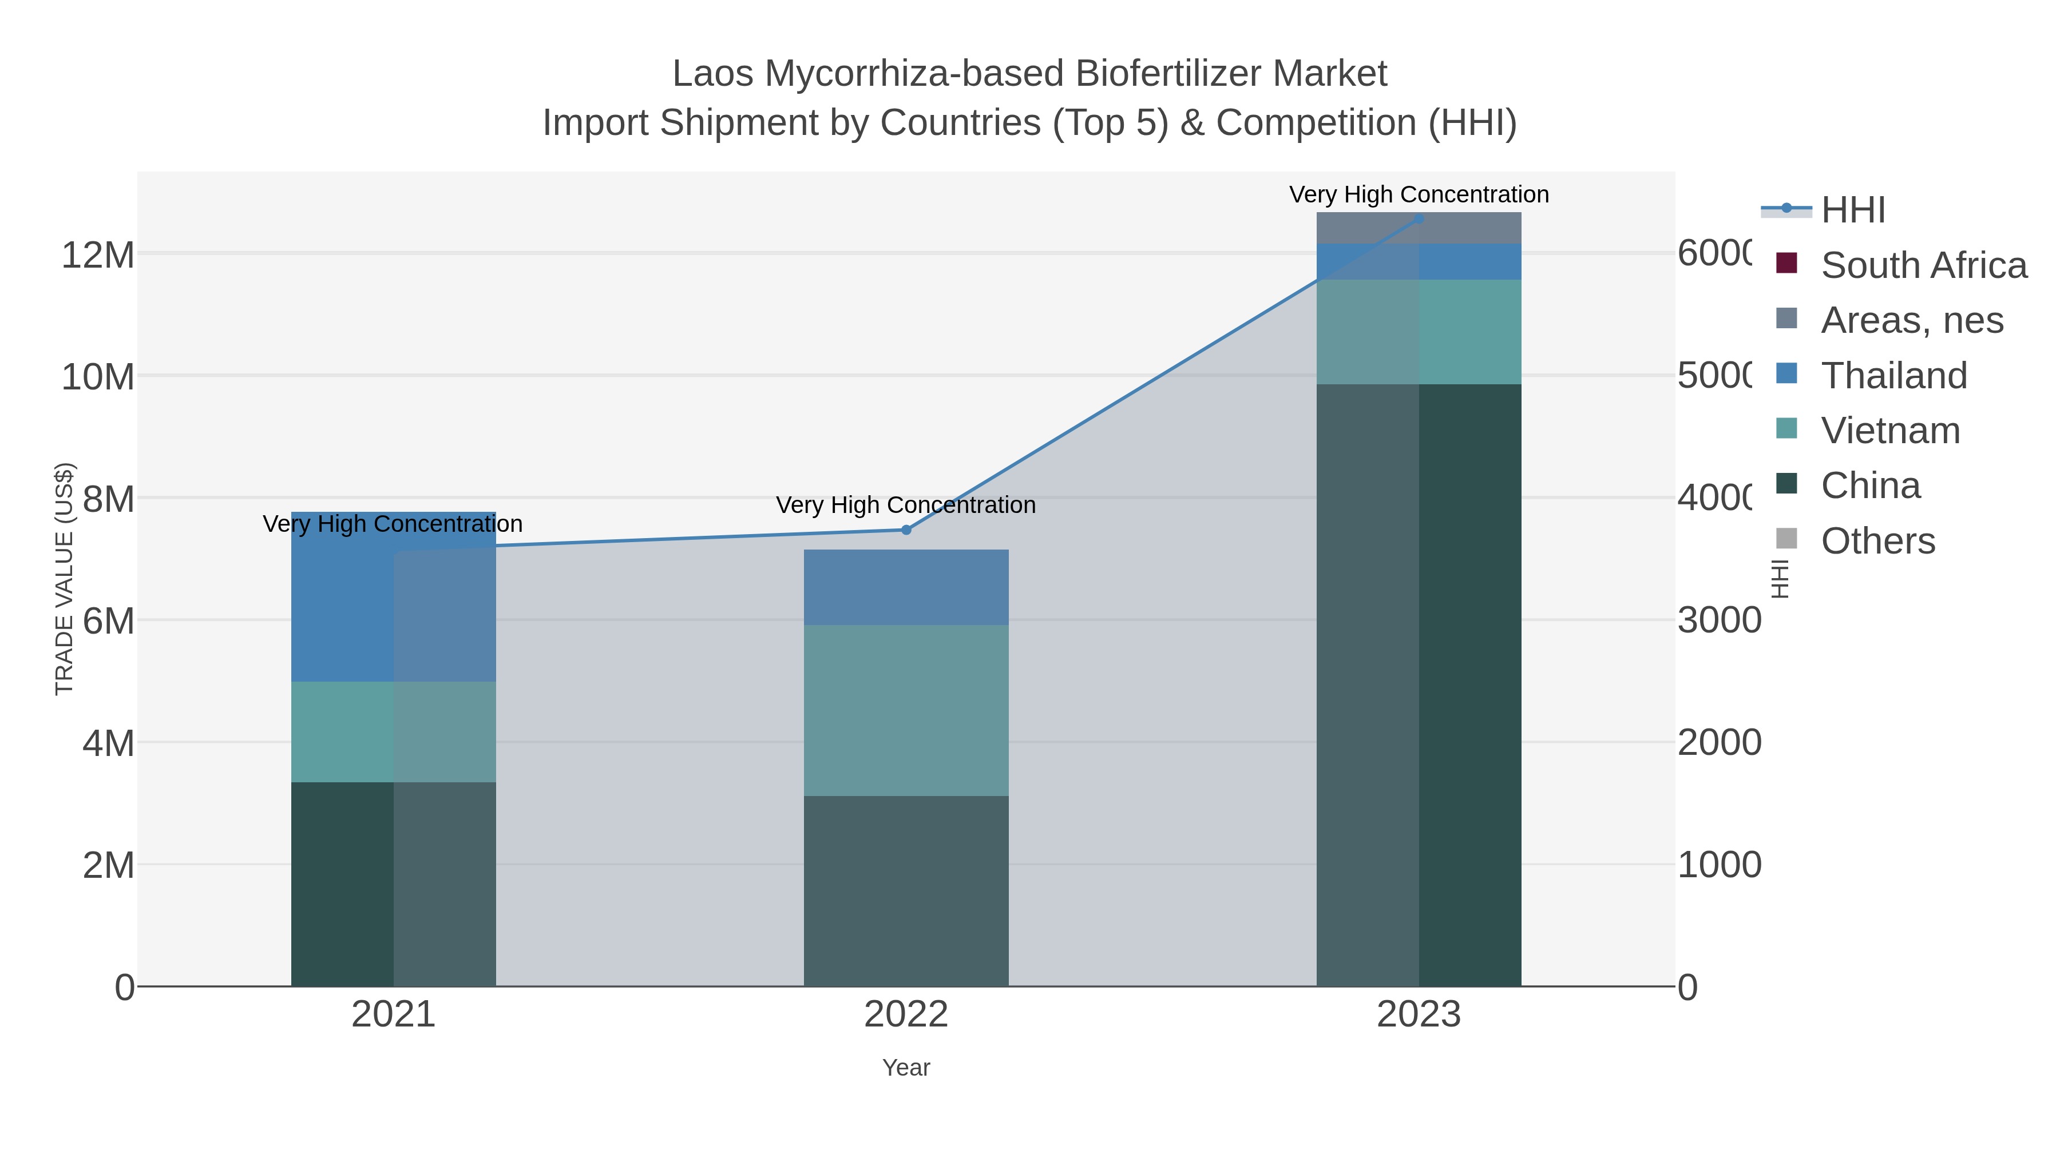Click the 12M y-axis tick label
The height and width of the screenshot is (1158, 2060).
(x=97, y=256)
